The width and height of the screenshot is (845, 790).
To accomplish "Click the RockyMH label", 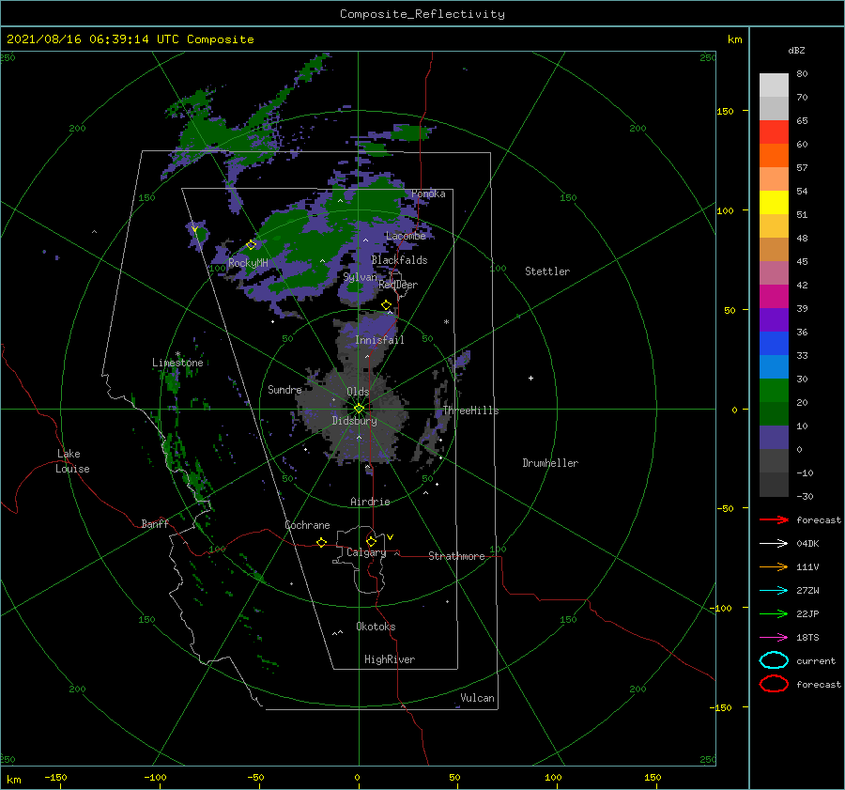I will (x=248, y=263).
